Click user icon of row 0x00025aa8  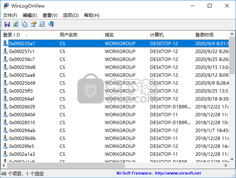coord(5,75)
